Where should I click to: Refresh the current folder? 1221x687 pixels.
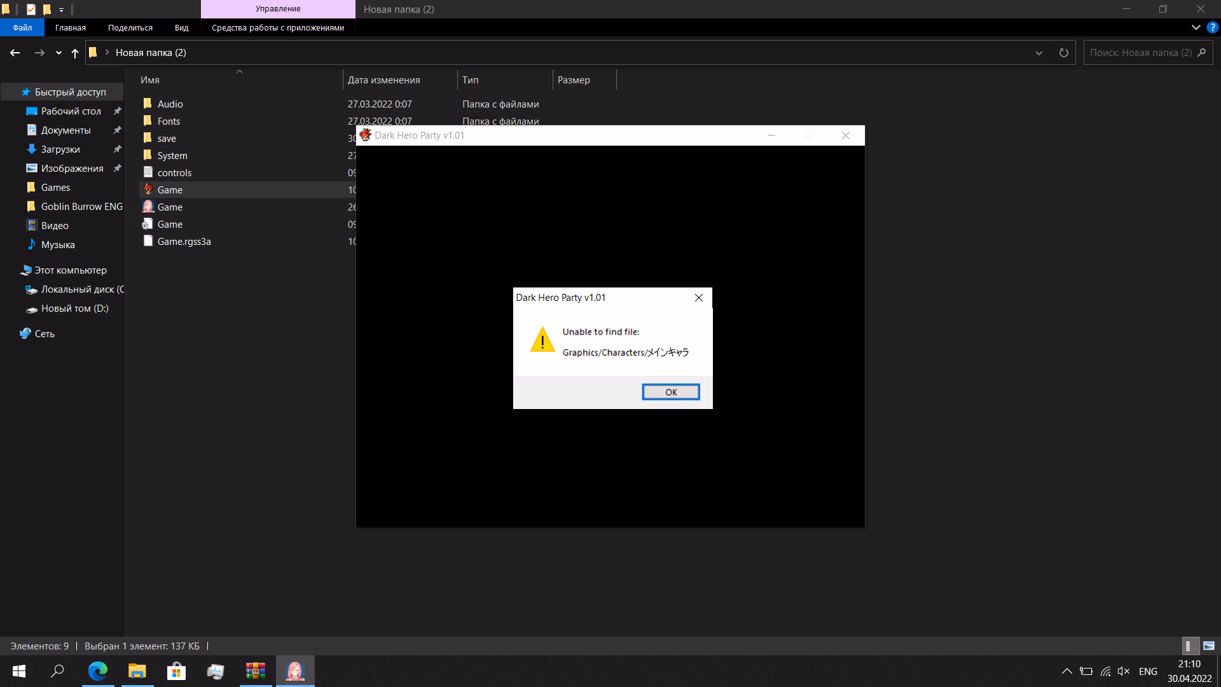pos(1063,53)
